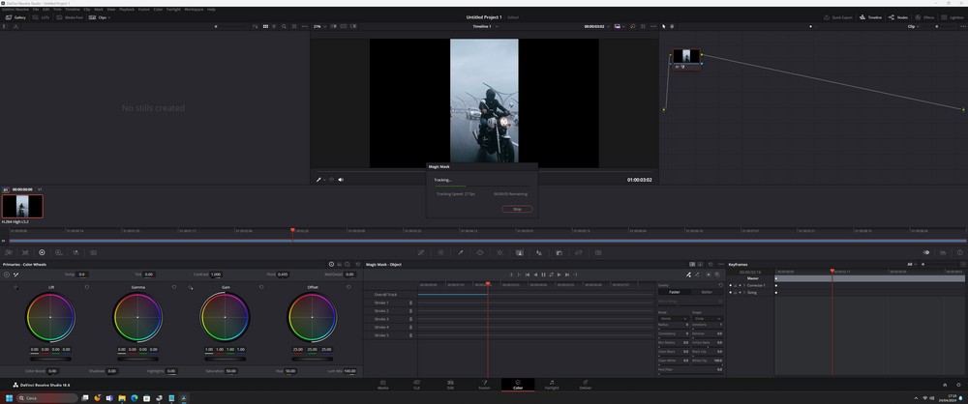Screen dimensions: 968x404
Task: Open the Mode dropdown in Magic Mask
Action: tap(672, 318)
